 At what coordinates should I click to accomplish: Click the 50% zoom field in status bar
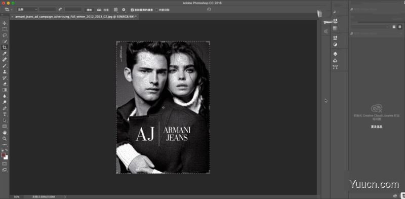click(x=17, y=197)
